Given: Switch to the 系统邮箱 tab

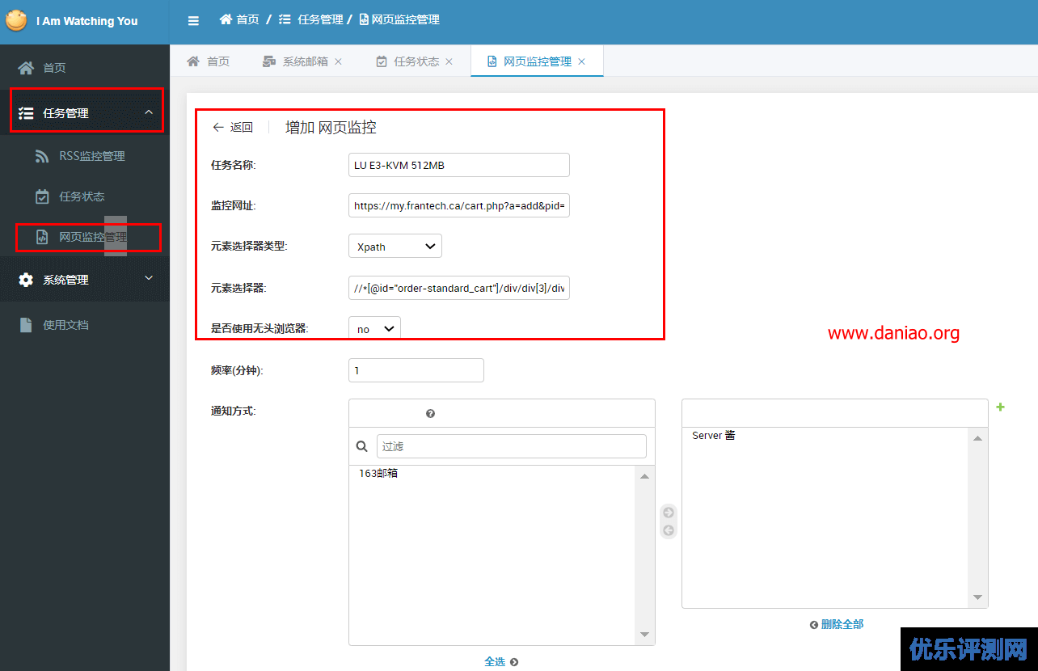Looking at the screenshot, I should pos(296,61).
